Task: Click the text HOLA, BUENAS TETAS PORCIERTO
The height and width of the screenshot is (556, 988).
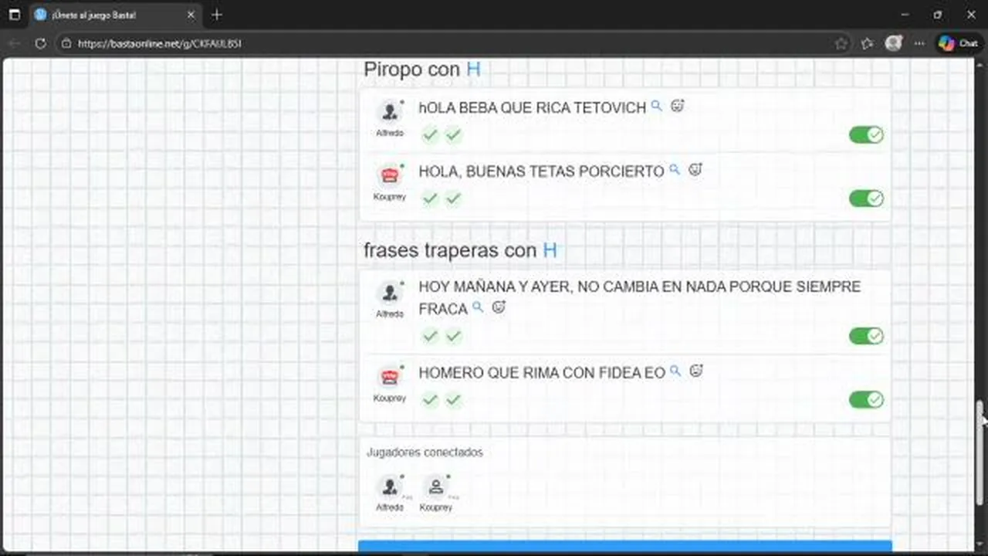Action: (x=541, y=171)
